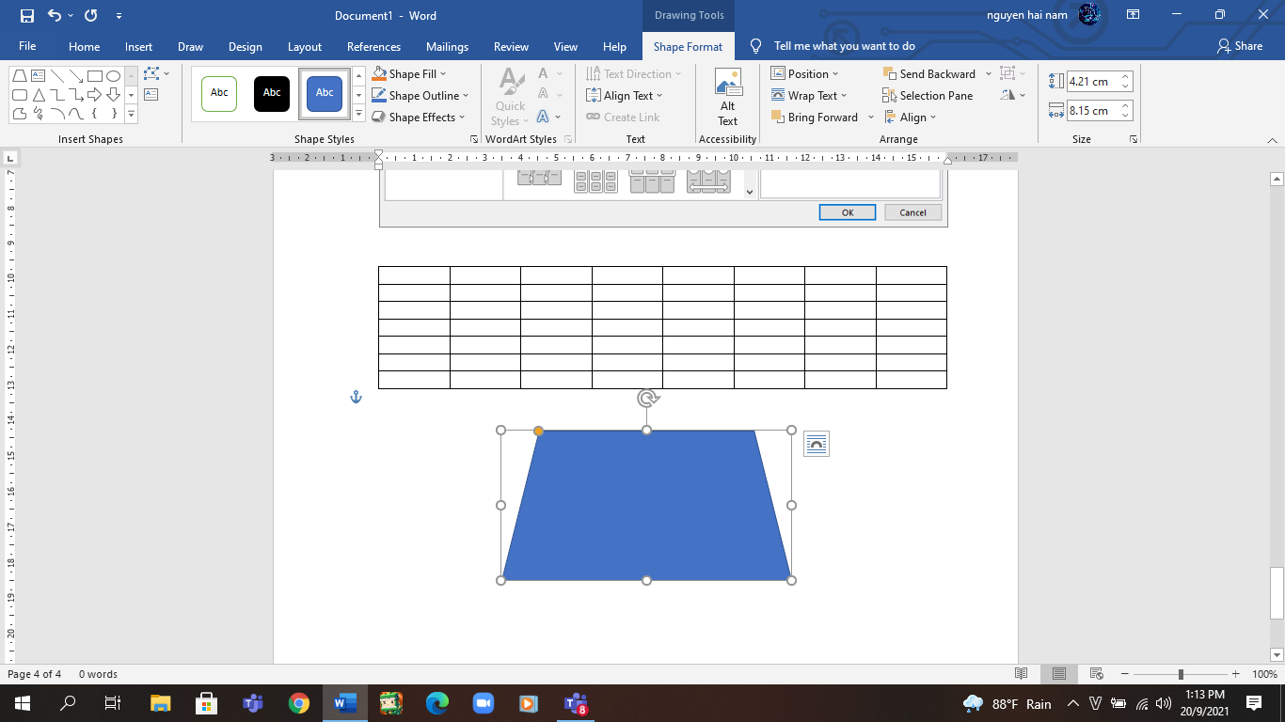Click the Draw Text Box icon
Viewport: 1285px width, 722px height.
click(x=151, y=95)
